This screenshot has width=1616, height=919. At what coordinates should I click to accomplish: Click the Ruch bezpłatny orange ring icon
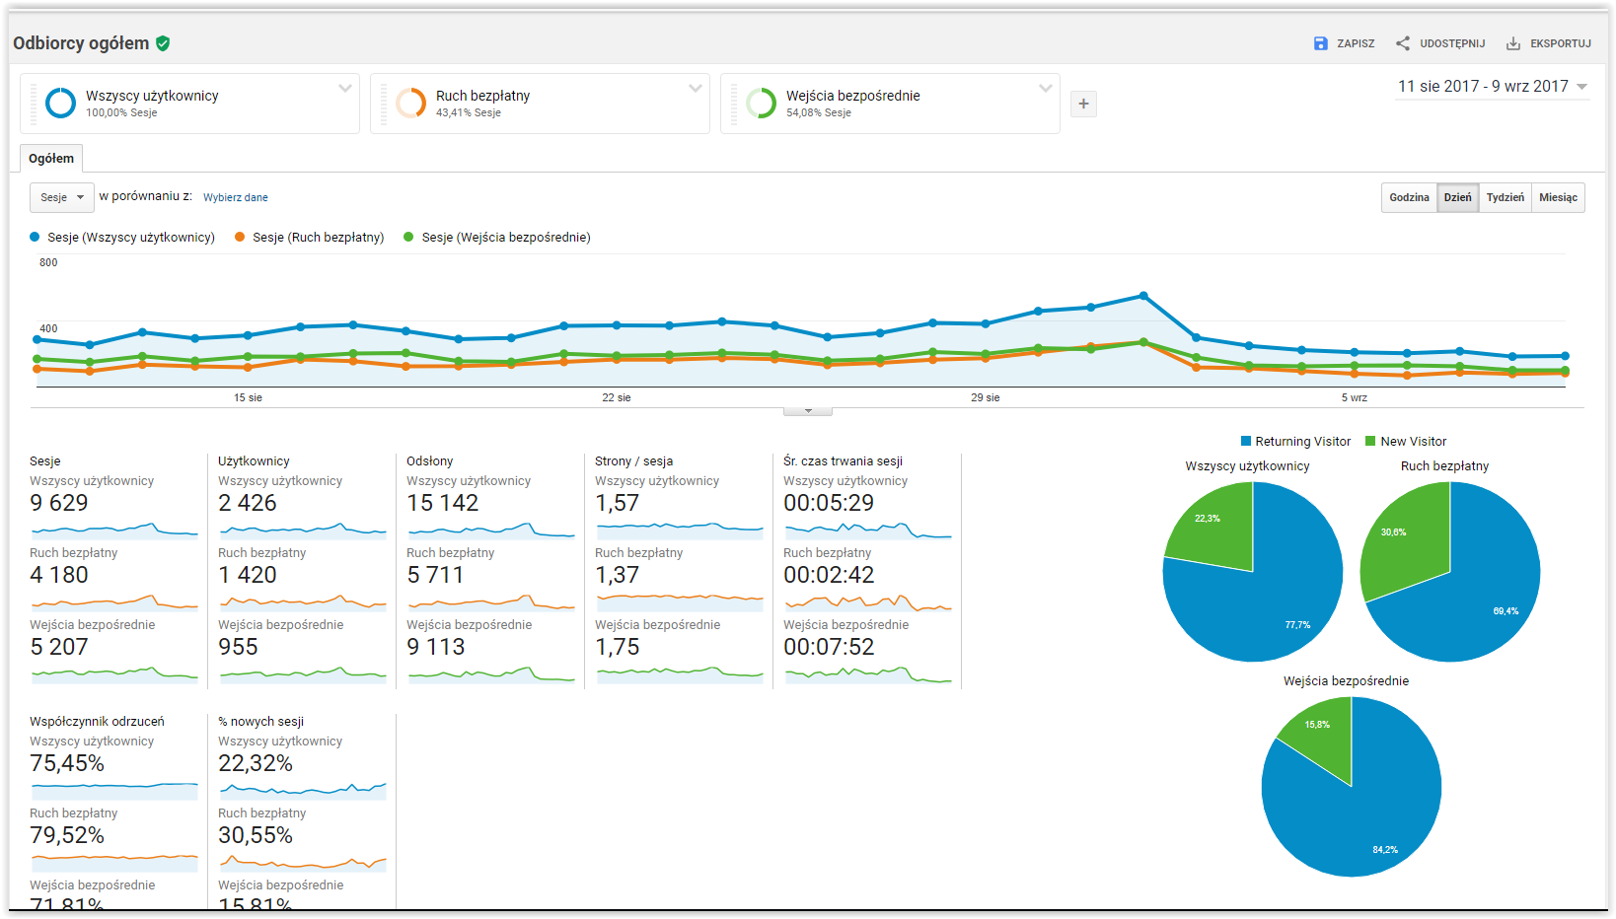click(410, 103)
